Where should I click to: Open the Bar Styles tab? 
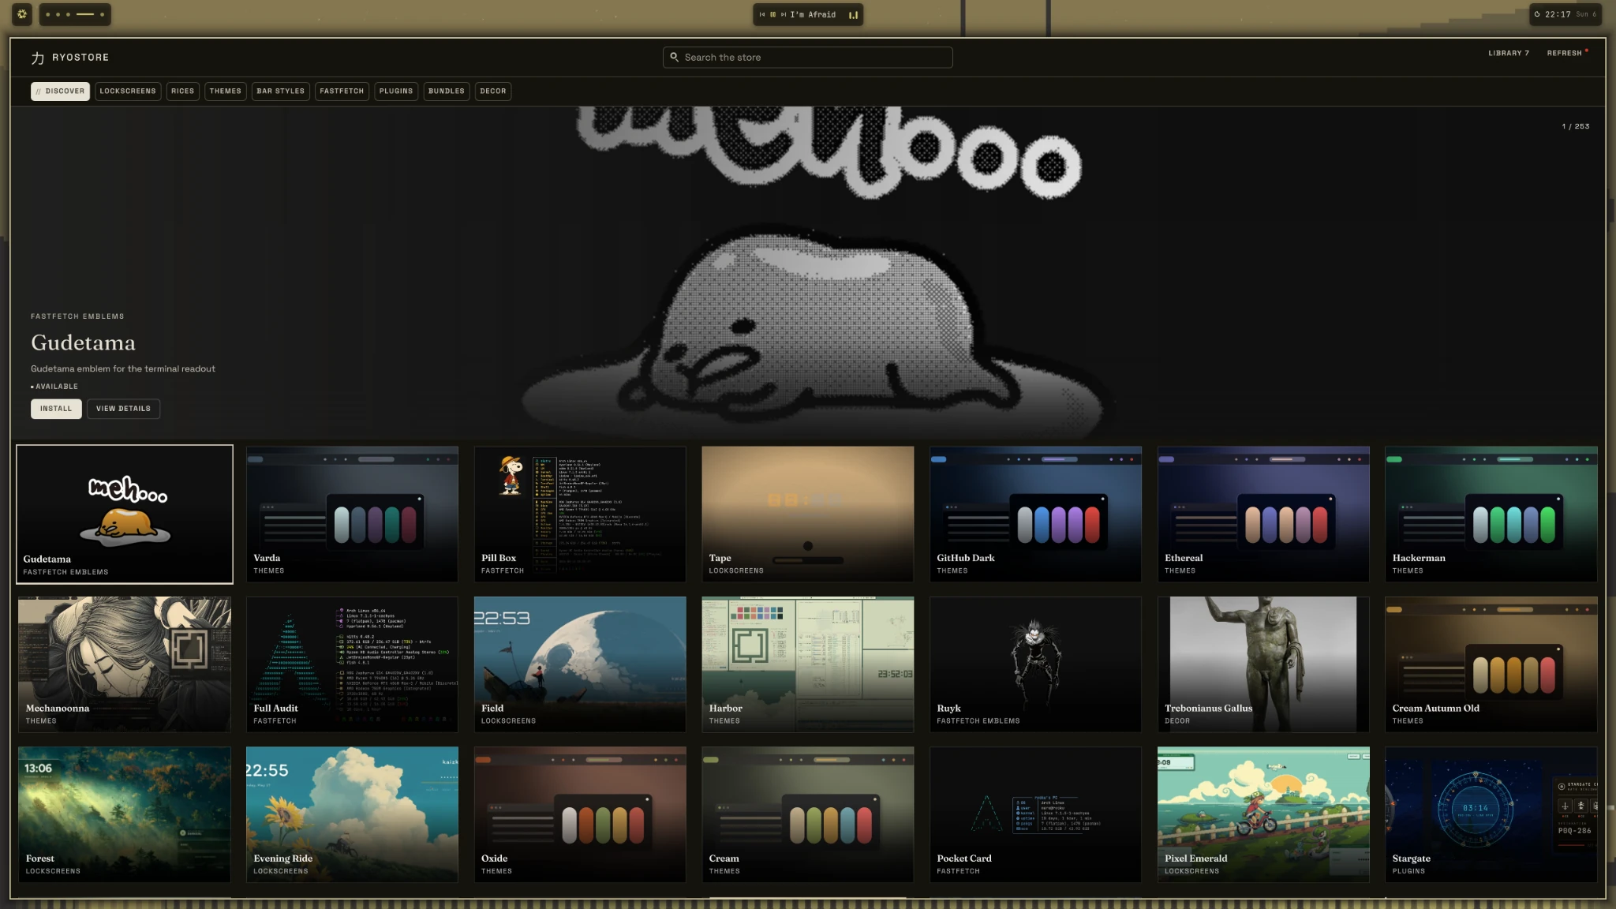click(x=280, y=91)
